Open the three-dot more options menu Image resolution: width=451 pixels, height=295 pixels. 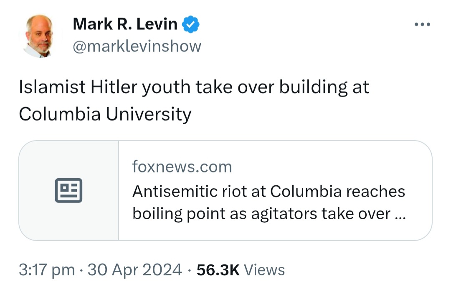tap(422, 25)
